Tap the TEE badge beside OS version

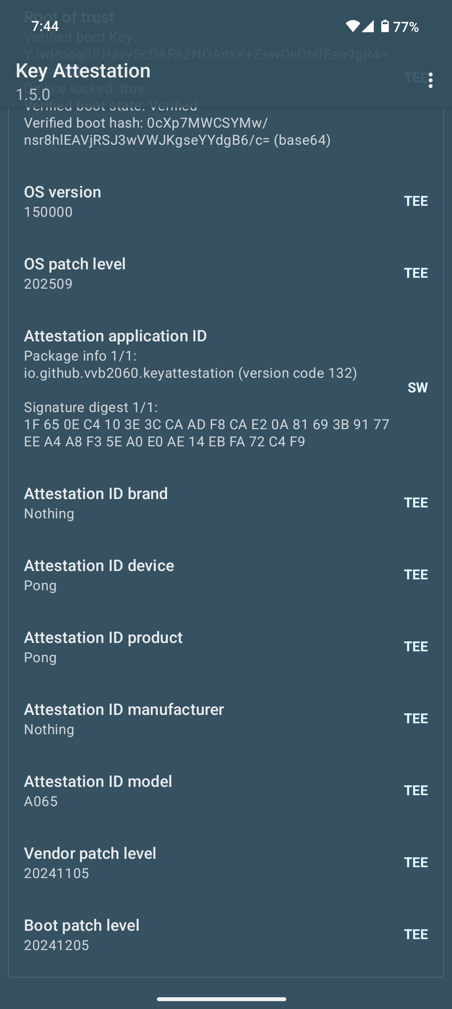point(416,201)
